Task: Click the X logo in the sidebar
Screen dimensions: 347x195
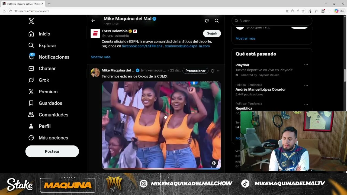Action: pyautogui.click(x=31, y=21)
